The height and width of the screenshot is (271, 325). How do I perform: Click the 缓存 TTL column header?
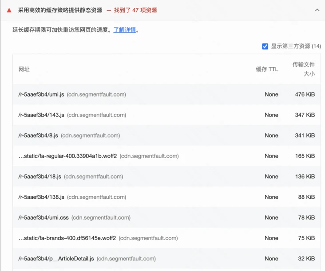click(267, 69)
